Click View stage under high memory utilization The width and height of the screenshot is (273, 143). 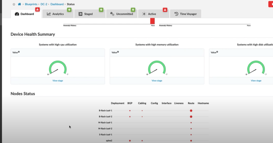coord(157,81)
